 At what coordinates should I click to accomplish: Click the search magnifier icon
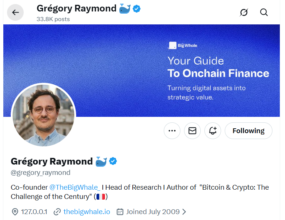(264, 13)
